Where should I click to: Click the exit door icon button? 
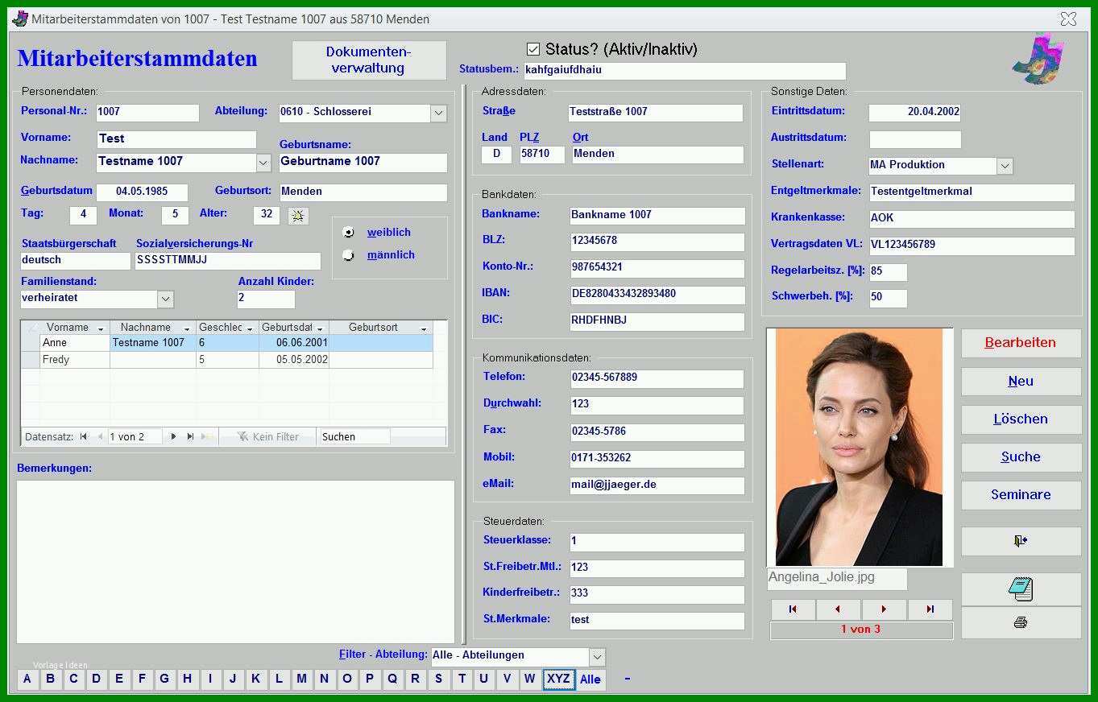tap(1021, 541)
